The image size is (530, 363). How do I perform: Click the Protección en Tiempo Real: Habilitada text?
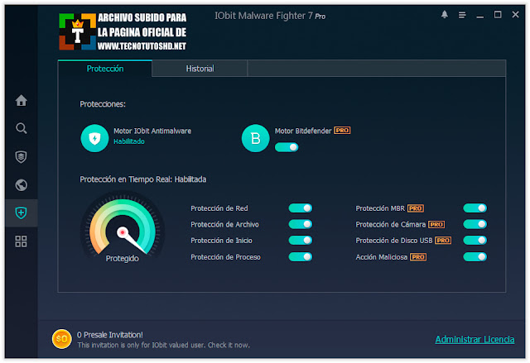point(143,179)
